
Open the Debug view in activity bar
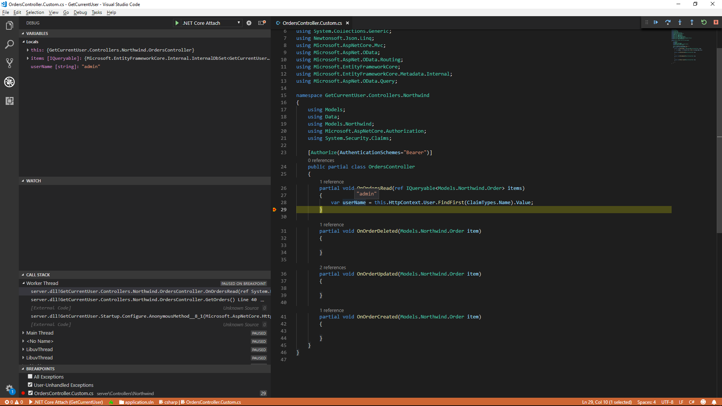coord(9,82)
